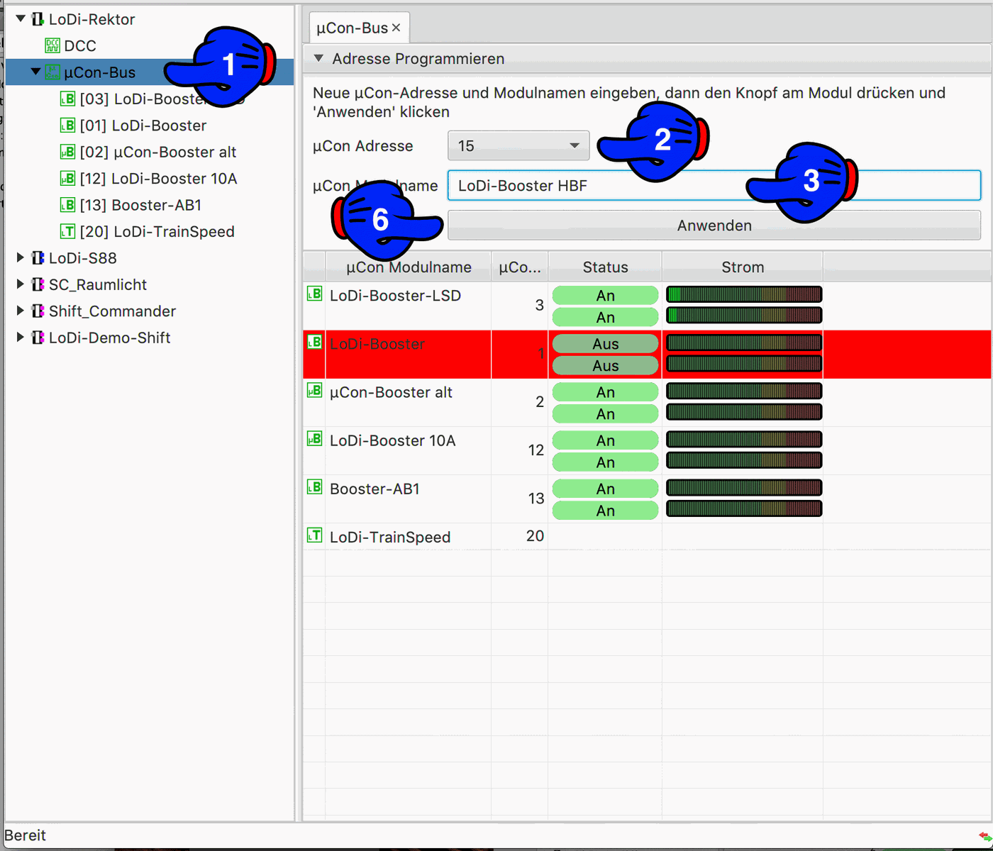Toggle first An status of Booster-AB1
Viewport: 993px width, 851px height.
click(605, 489)
